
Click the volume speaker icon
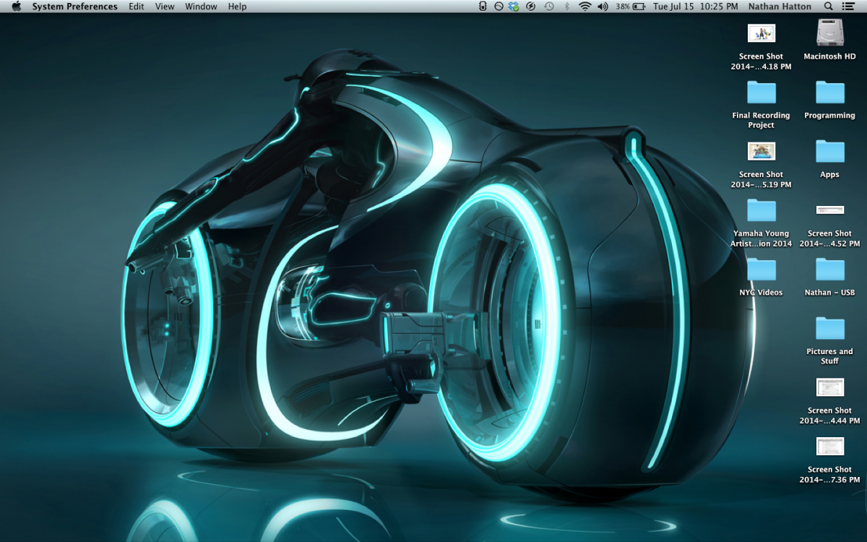[x=603, y=7]
